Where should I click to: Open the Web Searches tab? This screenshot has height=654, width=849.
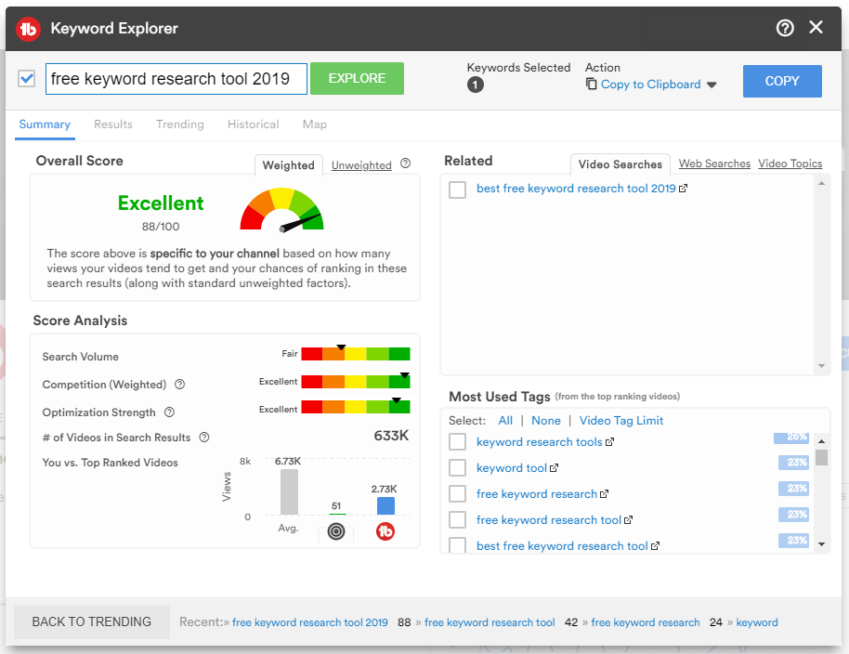(x=713, y=164)
